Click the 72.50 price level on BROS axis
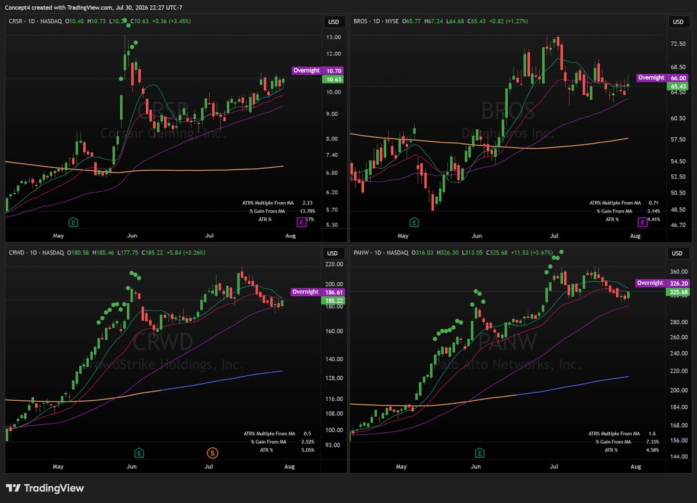Viewport: 697px width, 503px height. point(678,44)
